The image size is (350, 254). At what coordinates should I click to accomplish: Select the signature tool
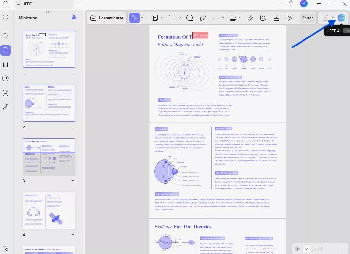point(289,18)
